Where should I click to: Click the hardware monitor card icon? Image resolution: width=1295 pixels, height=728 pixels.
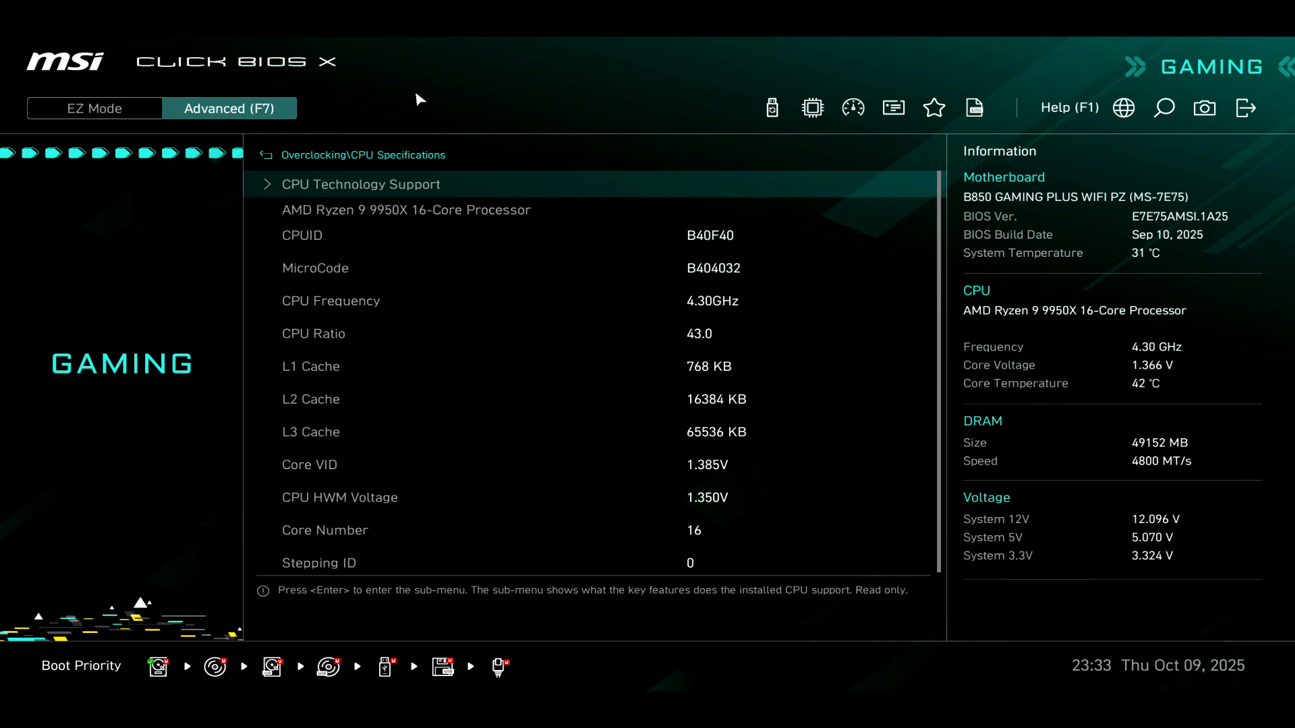pyautogui.click(x=894, y=108)
